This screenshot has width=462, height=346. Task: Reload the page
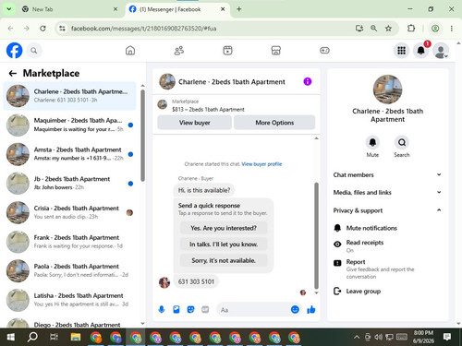(43, 29)
